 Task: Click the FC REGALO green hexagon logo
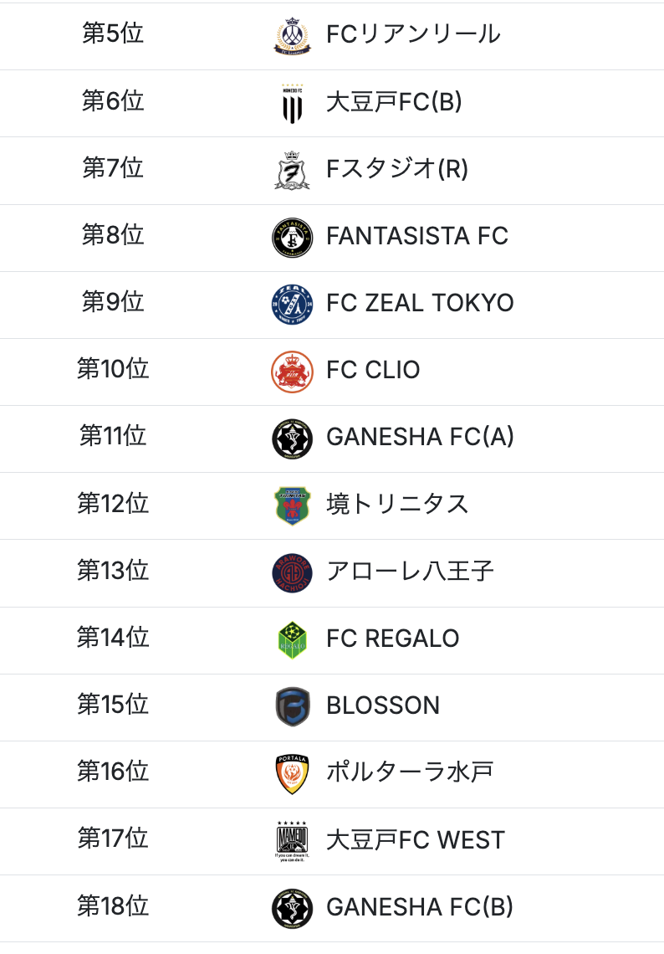292,640
